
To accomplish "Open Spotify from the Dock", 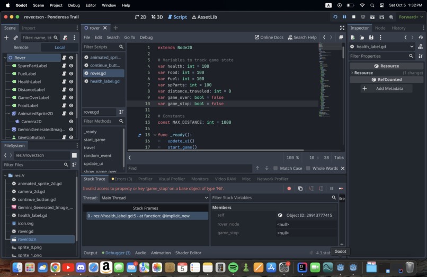I will (x=233, y=268).
